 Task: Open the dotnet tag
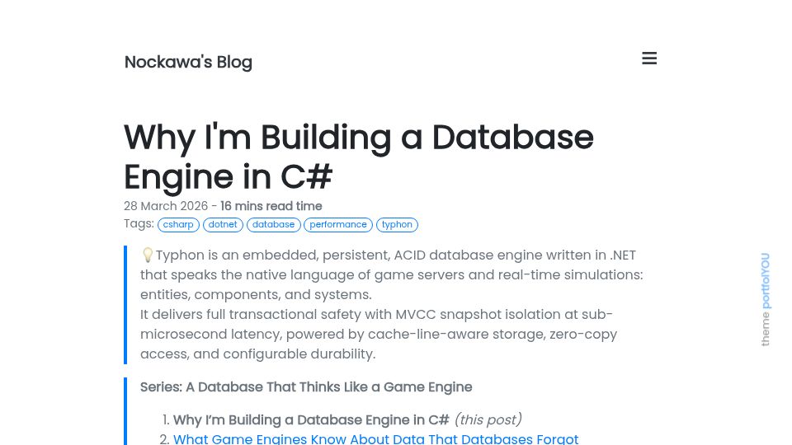223,224
